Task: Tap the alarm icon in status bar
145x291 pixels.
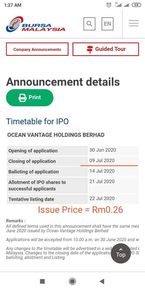Action: [109, 5]
